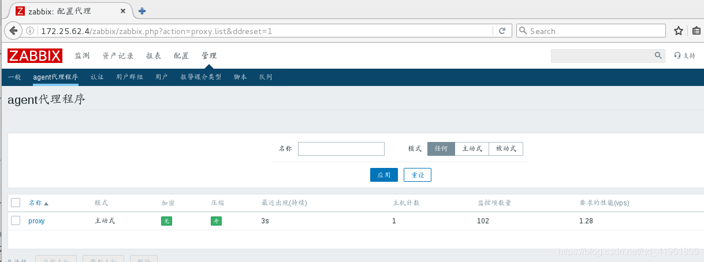Open the 配置 menu
This screenshot has height=262, width=704.
[181, 55]
